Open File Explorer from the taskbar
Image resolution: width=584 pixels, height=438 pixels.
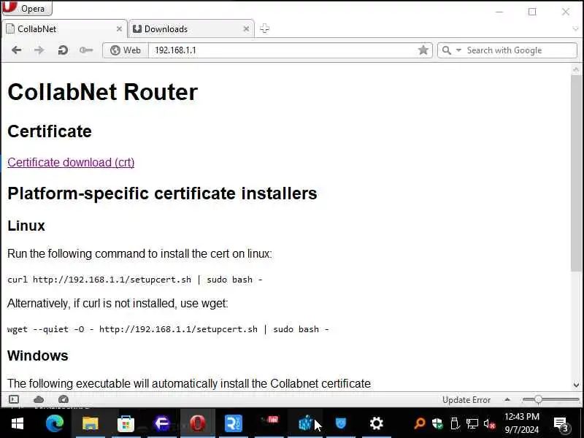(90, 423)
